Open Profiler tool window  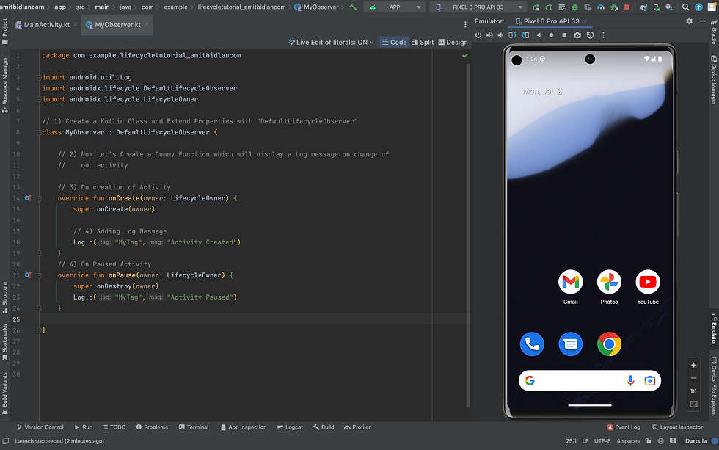(357, 427)
